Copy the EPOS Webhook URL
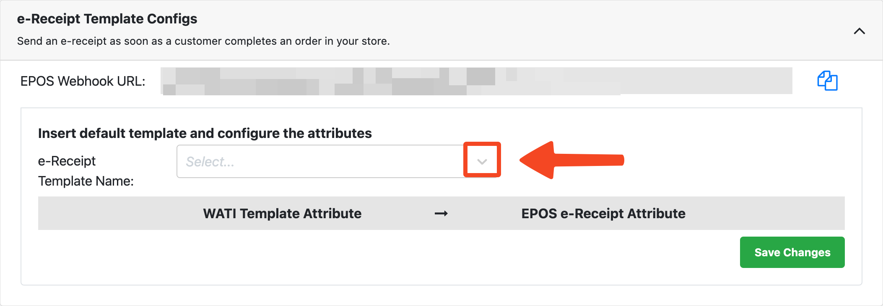Viewport: 883px width, 306px height. point(827,81)
